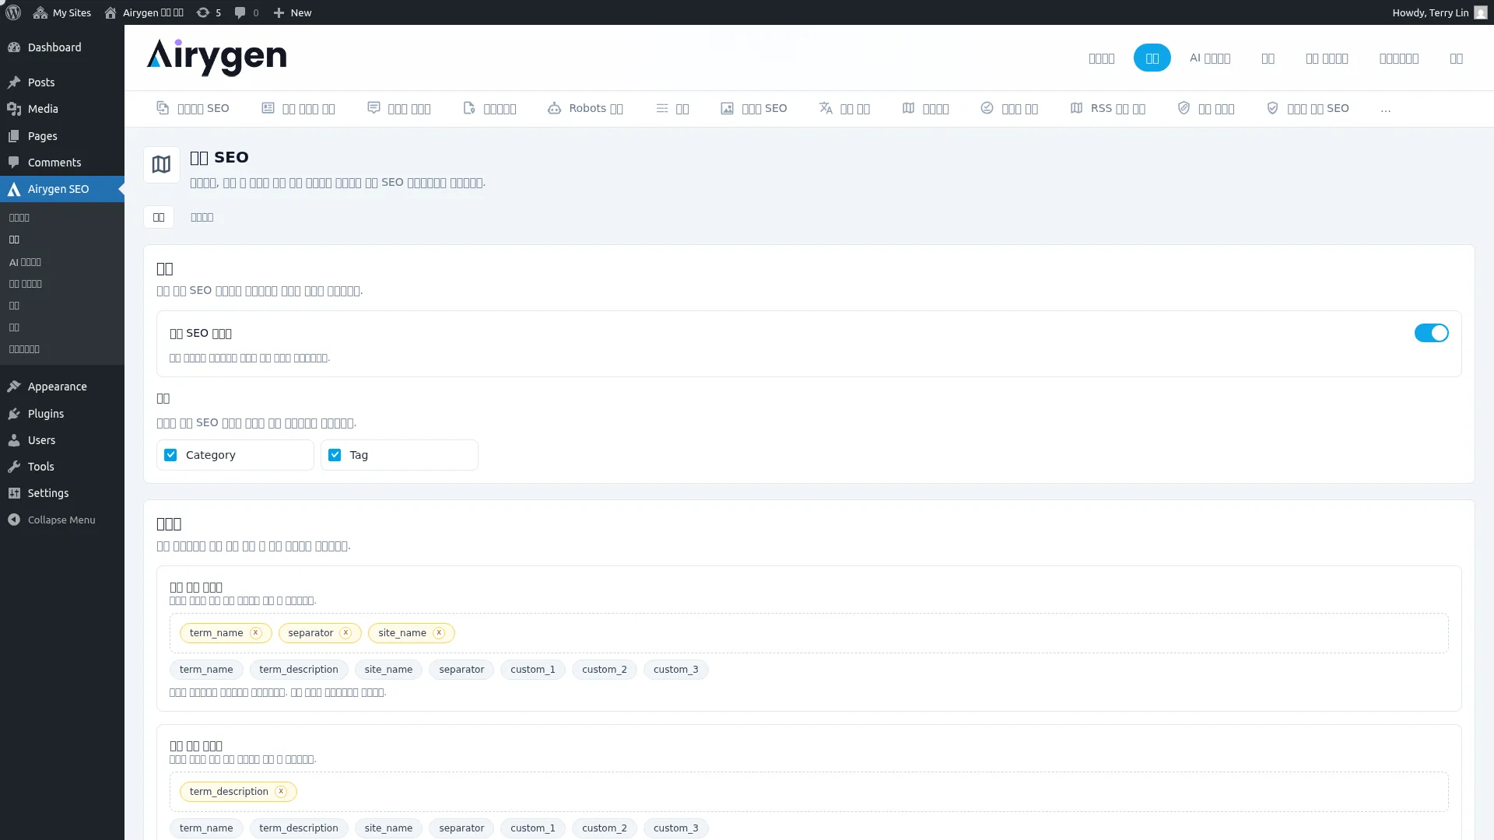Click the speech-bubble icon in sub navigation
Screen dimensions: 1494x840
[x=373, y=108]
